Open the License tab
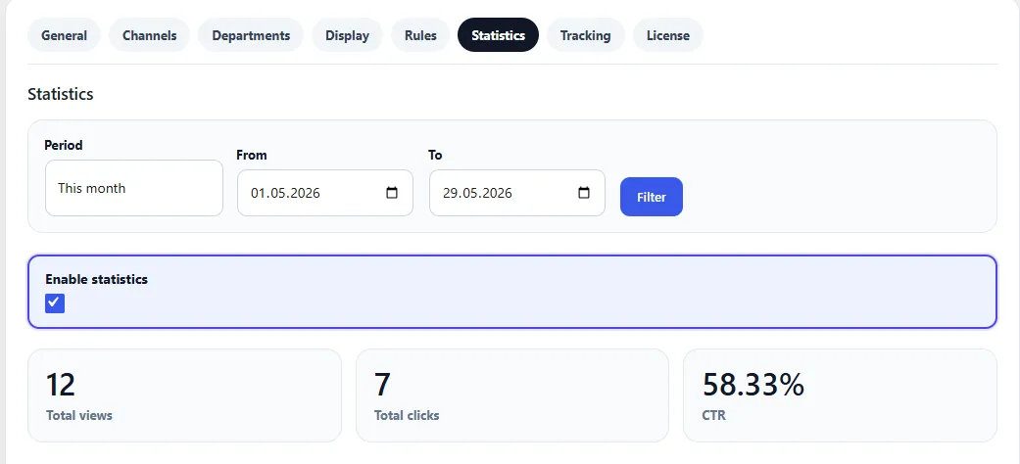This screenshot has width=1020, height=464. click(667, 35)
